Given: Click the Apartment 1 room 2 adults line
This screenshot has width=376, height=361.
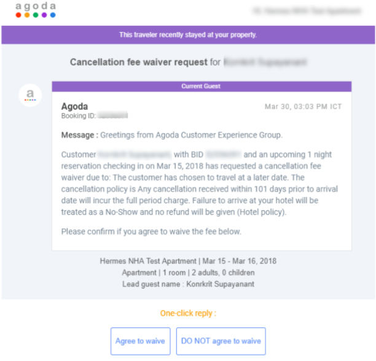Looking at the screenshot, I should click(x=188, y=273).
